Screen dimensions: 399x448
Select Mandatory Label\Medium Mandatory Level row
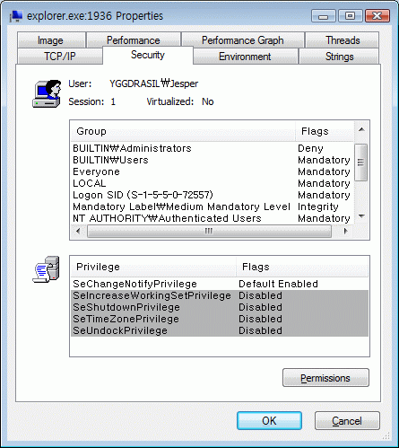click(x=213, y=206)
